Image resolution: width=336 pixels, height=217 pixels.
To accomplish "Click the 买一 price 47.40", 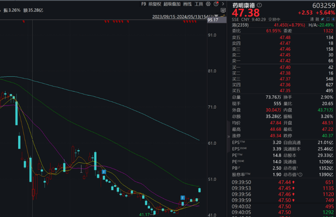I will (285, 67).
